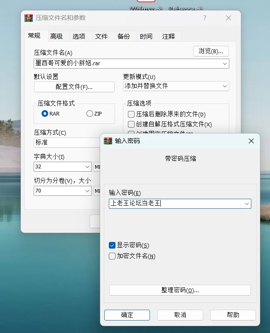Click the 切分为分卷(V)，大小 label
Image resolution: width=270 pixels, height=333 pixels.
(62, 181)
